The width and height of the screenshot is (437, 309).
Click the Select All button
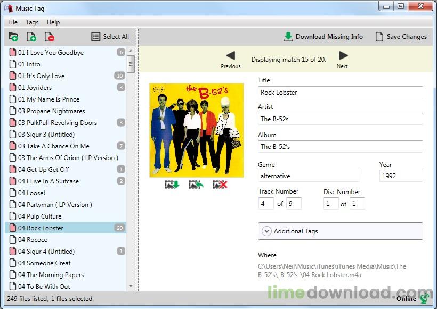click(110, 37)
